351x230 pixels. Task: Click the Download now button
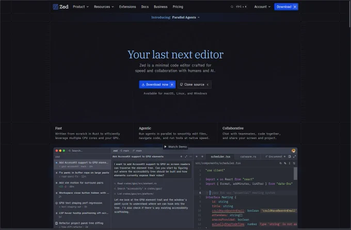tap(157, 85)
